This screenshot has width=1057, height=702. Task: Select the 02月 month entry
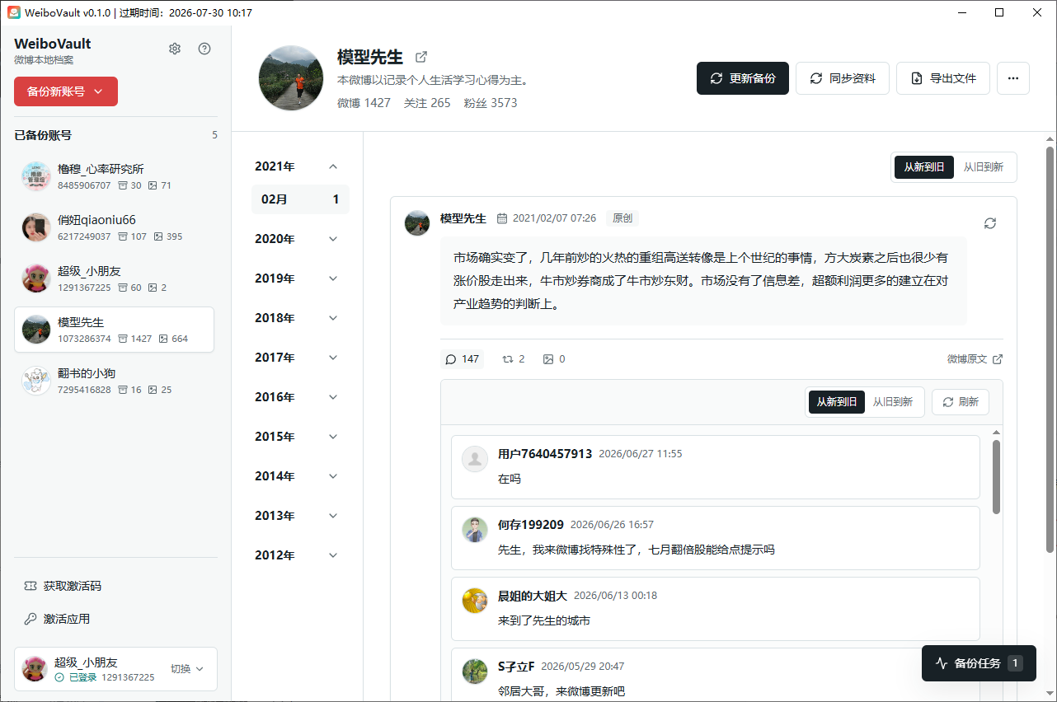[x=300, y=199]
